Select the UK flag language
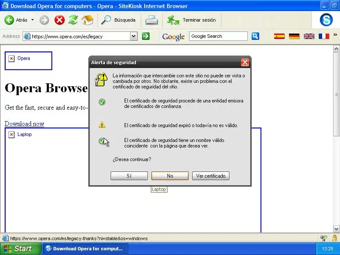340x255 pixels. 309,36
